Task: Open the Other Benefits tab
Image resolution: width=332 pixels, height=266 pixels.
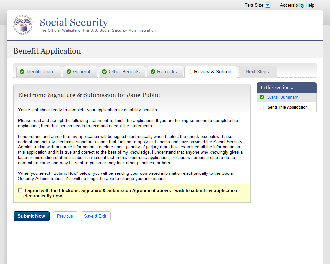Action: 124,72
